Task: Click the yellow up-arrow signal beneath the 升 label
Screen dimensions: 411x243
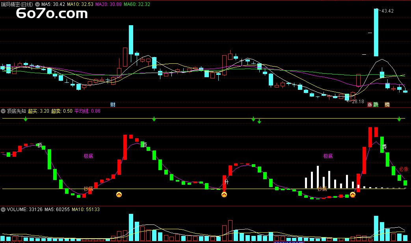Action: [224, 195]
